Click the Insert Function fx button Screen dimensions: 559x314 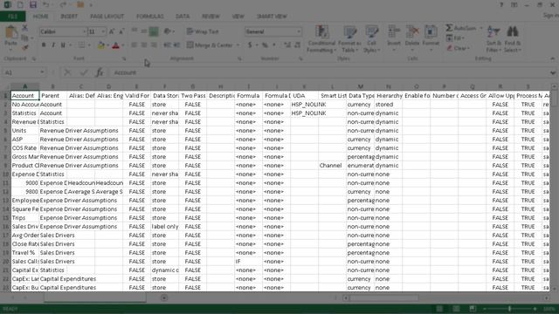pos(100,72)
